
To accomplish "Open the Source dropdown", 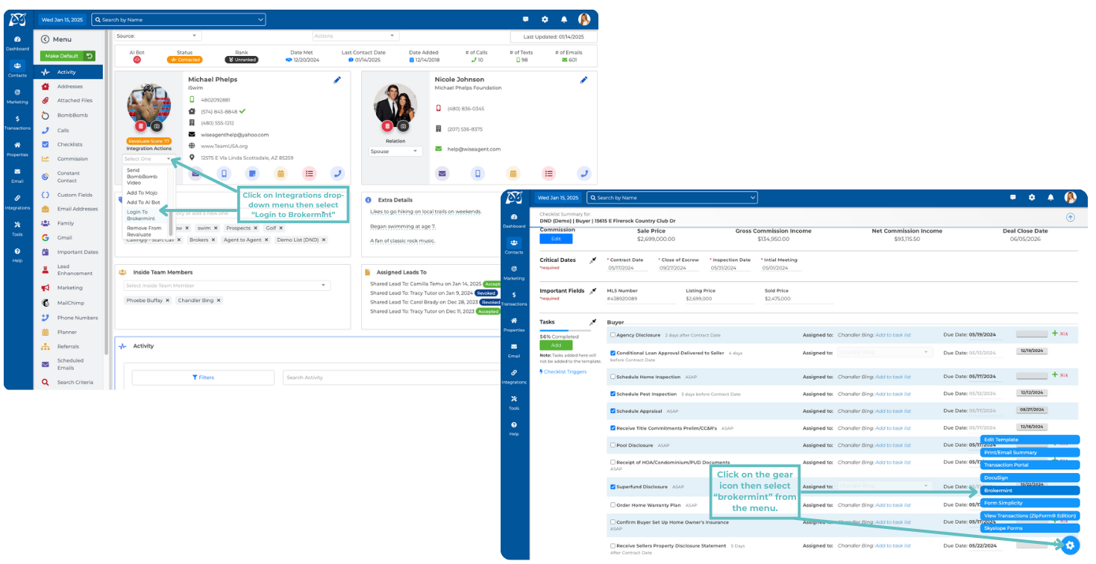I will click(x=158, y=36).
